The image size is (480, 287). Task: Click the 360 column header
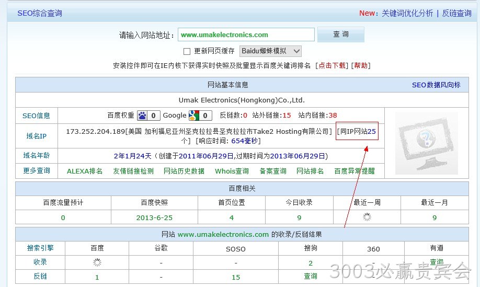373,249
